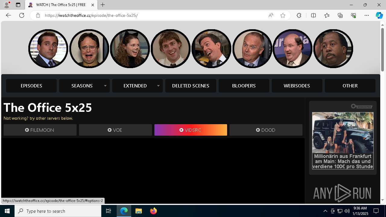Viewport: 386px width, 217px height.
Task: Click the address bar URL
Action: coord(91,15)
